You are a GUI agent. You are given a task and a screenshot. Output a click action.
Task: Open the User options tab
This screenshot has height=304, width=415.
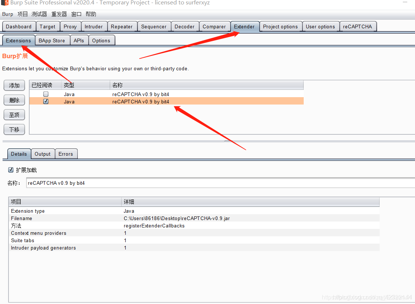click(321, 26)
